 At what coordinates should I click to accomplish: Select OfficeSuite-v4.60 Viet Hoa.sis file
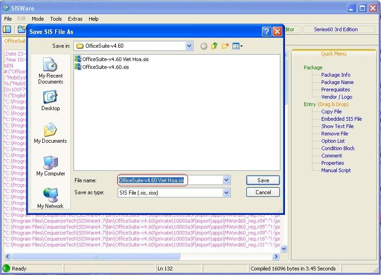[112, 59]
